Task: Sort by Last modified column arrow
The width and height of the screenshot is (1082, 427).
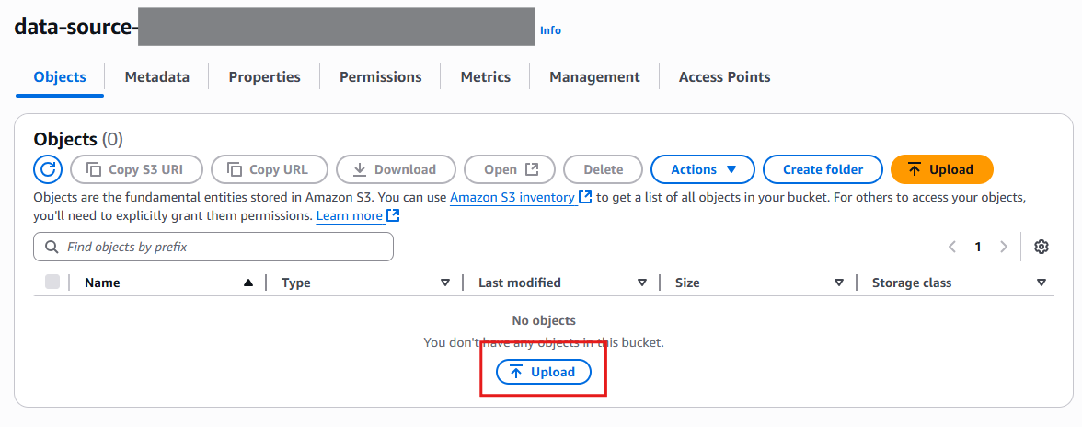Action: click(642, 283)
